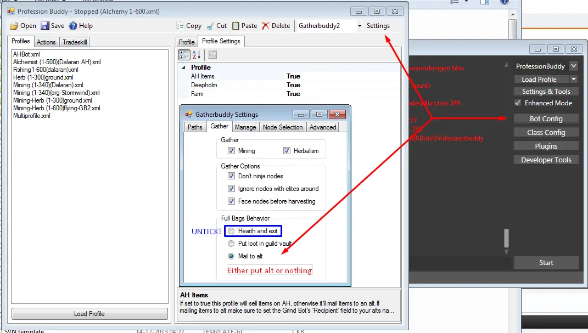
Task: Click the Help question mark icon
Action: [x=73, y=26]
